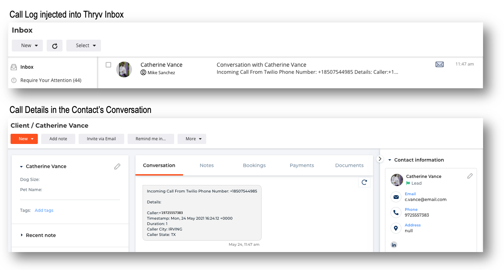Image resolution: width=504 pixels, height=270 pixels.
Task: Refresh the conversation with circular arrow icon
Action: pyautogui.click(x=364, y=182)
